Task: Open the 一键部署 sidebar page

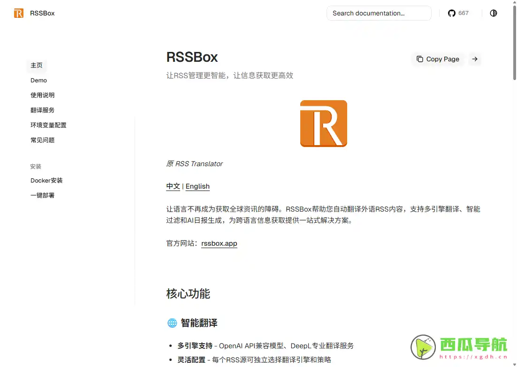Action: (x=43, y=195)
